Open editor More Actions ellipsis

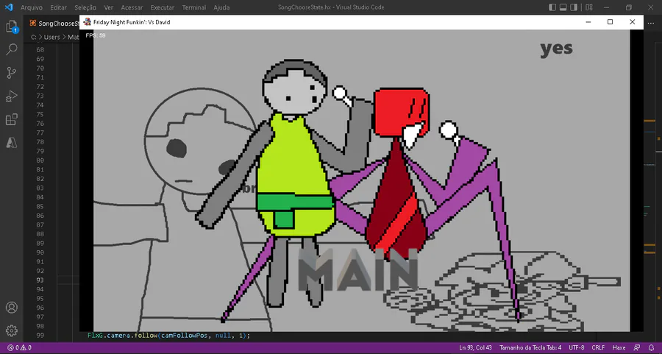coord(651,24)
